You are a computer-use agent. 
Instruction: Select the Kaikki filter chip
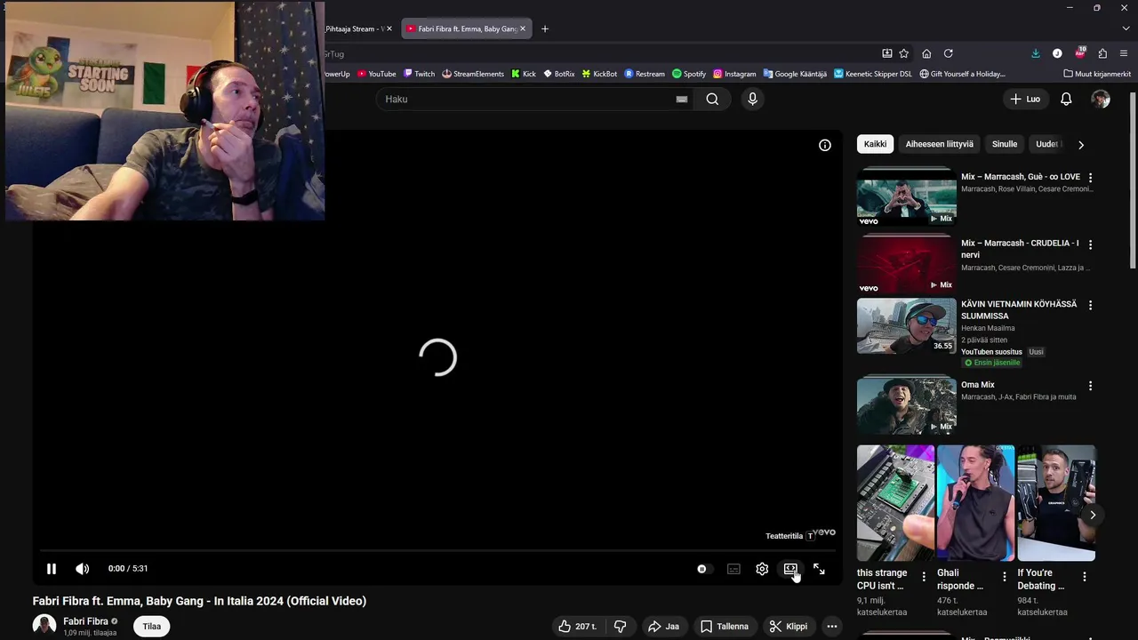click(x=875, y=144)
